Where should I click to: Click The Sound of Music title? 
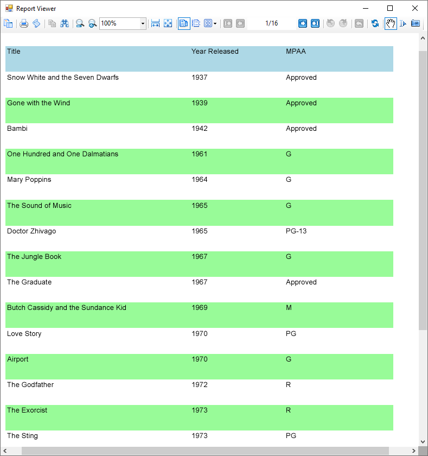tap(39, 206)
